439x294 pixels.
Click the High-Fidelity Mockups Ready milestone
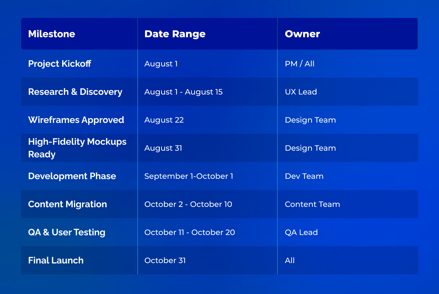pyautogui.click(x=77, y=148)
